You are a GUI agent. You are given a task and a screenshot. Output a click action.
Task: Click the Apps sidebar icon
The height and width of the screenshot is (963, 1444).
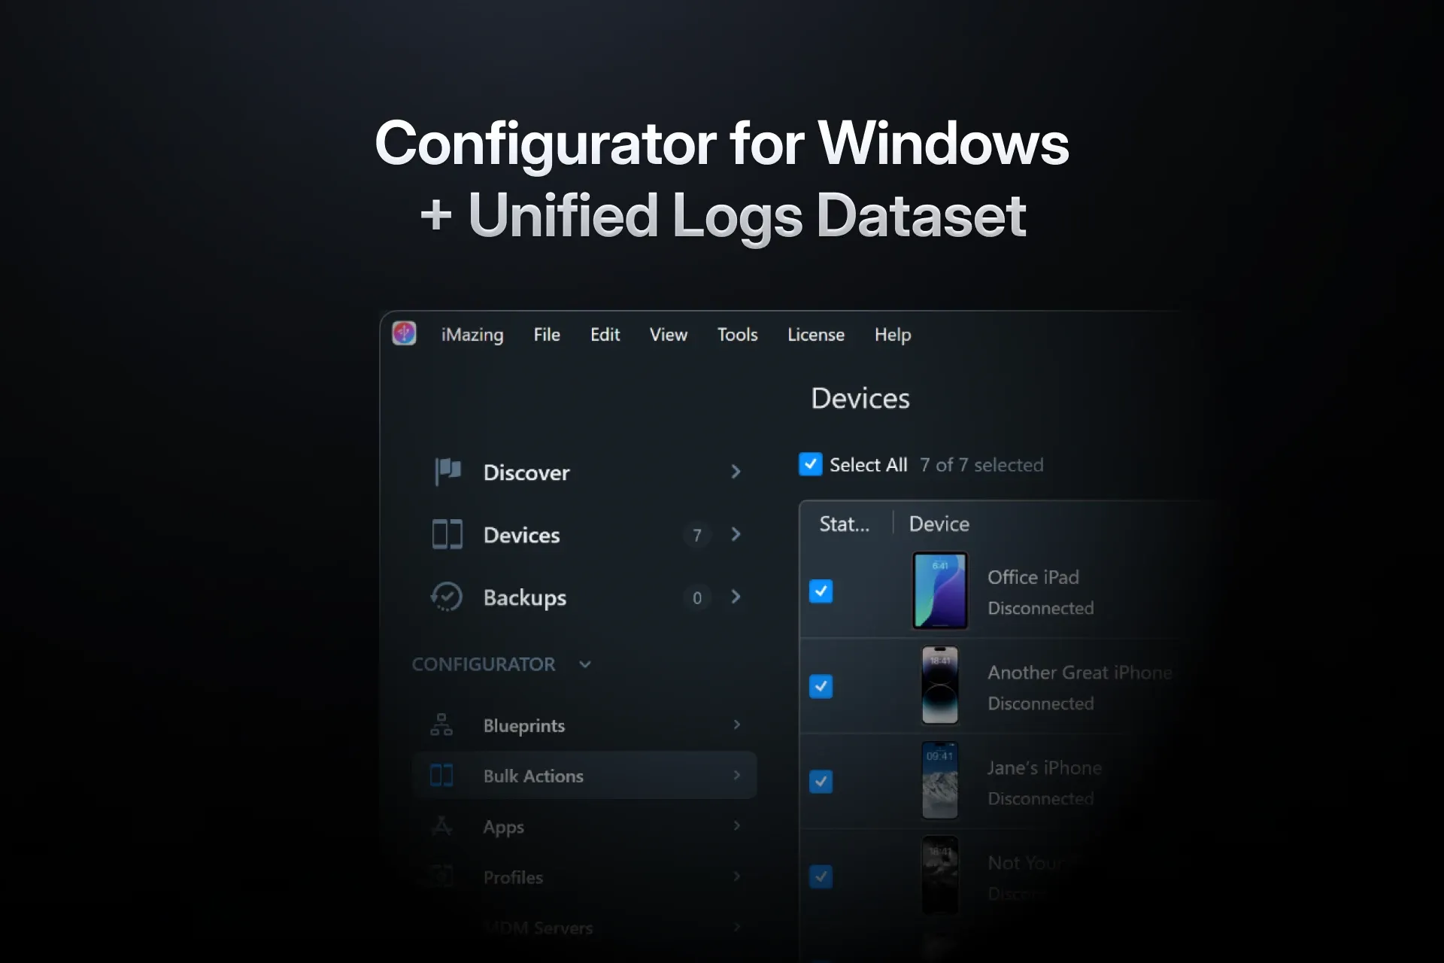pyautogui.click(x=441, y=825)
